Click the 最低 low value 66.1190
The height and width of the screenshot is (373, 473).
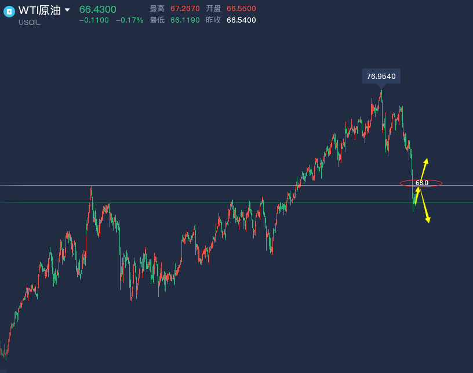click(x=185, y=20)
